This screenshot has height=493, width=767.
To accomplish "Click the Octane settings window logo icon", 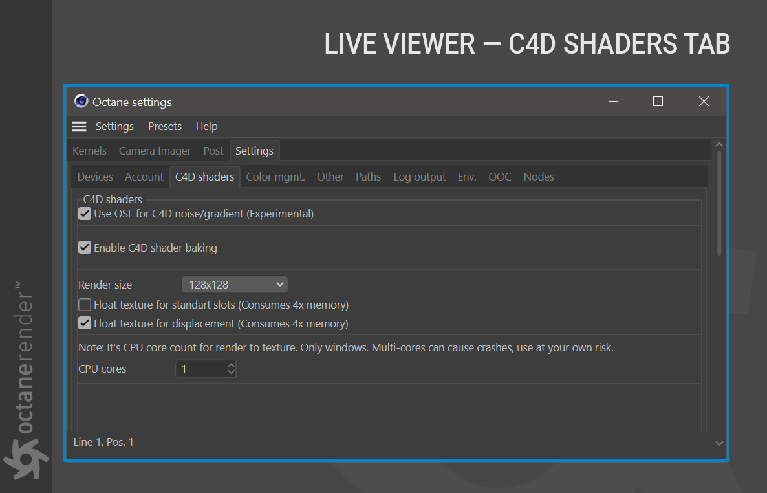I will click(81, 102).
